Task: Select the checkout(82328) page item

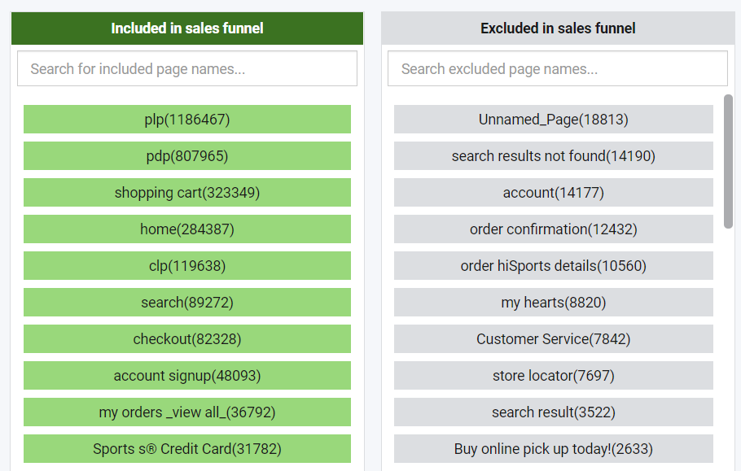Action: (187, 339)
